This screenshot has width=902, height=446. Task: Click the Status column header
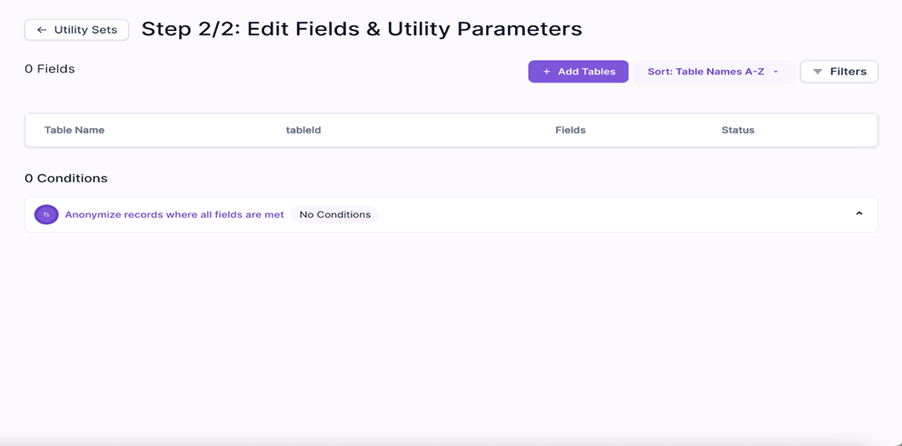pos(738,130)
